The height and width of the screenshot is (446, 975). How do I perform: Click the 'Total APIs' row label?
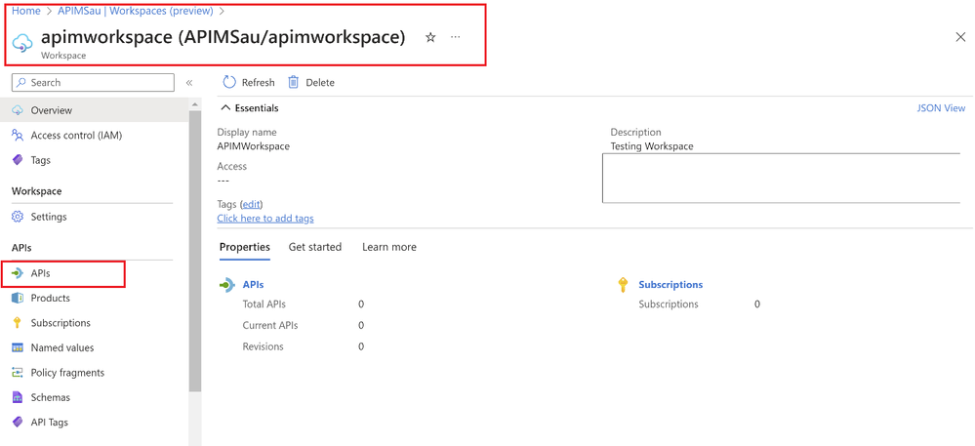264,304
